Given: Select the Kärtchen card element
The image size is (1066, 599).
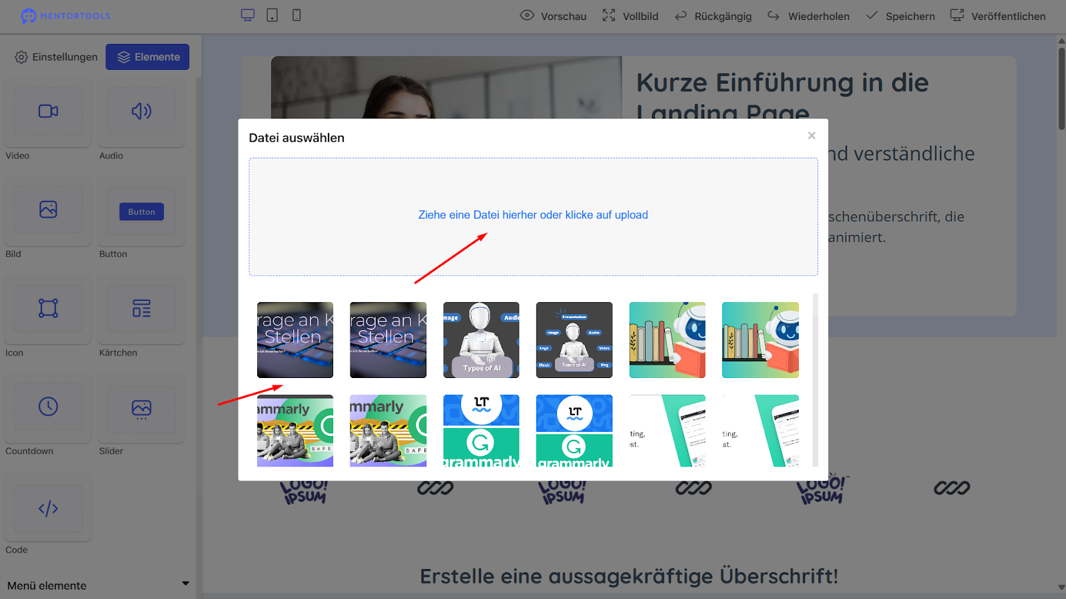Looking at the screenshot, I should pyautogui.click(x=141, y=309).
